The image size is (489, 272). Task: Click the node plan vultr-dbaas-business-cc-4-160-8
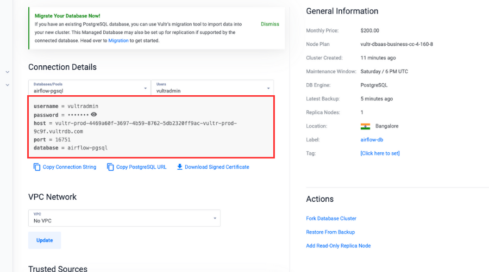coord(397,45)
